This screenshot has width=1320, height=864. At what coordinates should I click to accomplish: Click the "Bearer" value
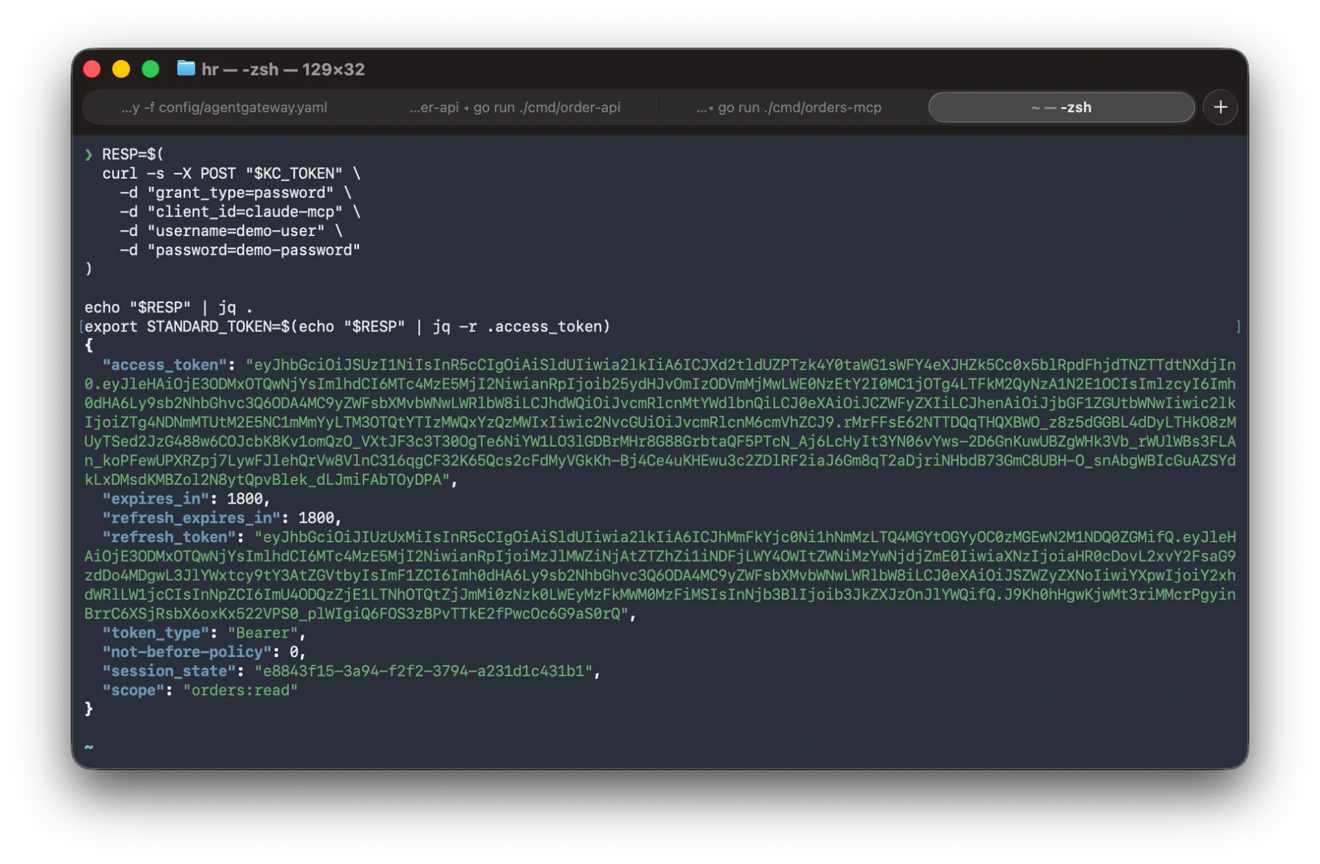point(262,633)
